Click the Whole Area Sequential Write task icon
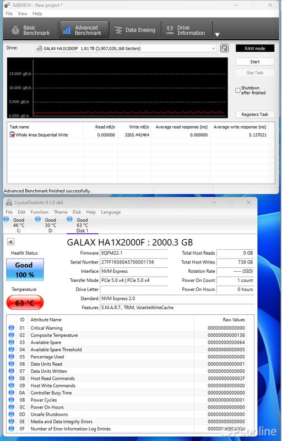The height and width of the screenshot is (441, 282). 12,135
